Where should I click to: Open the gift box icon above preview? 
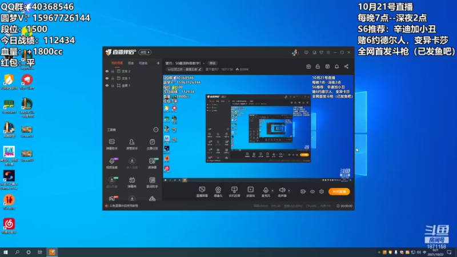coord(308,66)
